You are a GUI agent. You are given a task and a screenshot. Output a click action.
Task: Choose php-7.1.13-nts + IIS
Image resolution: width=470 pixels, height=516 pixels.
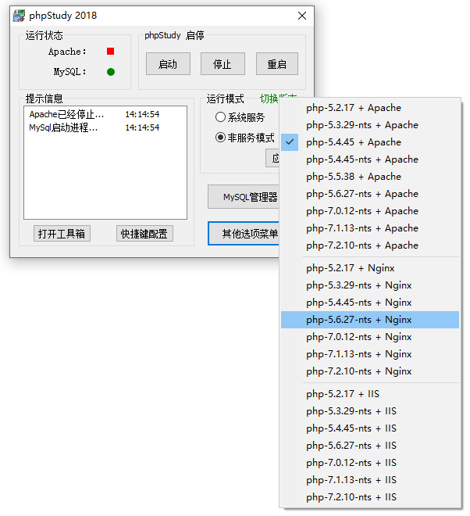tap(370, 480)
